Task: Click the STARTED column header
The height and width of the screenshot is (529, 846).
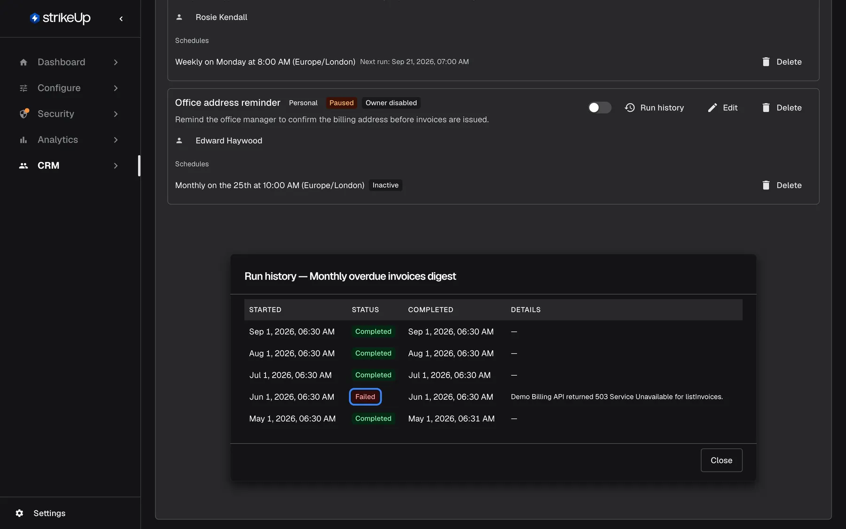Action: tap(265, 310)
